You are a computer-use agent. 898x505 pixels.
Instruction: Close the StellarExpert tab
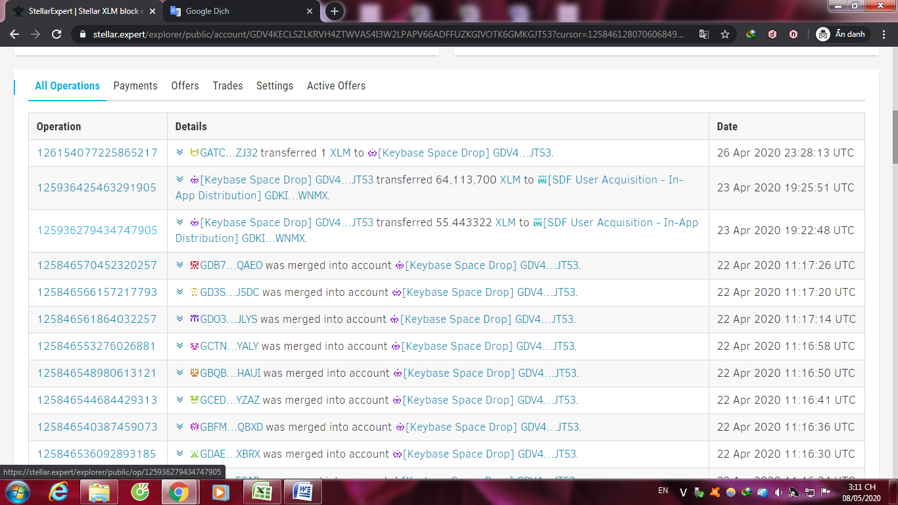[x=152, y=11]
